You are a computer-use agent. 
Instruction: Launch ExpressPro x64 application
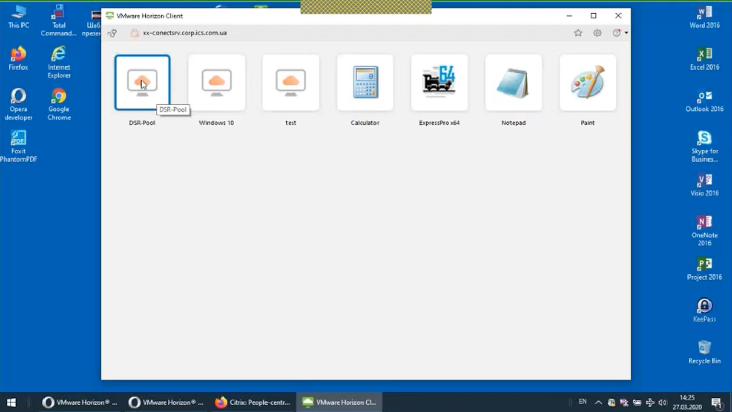(439, 82)
